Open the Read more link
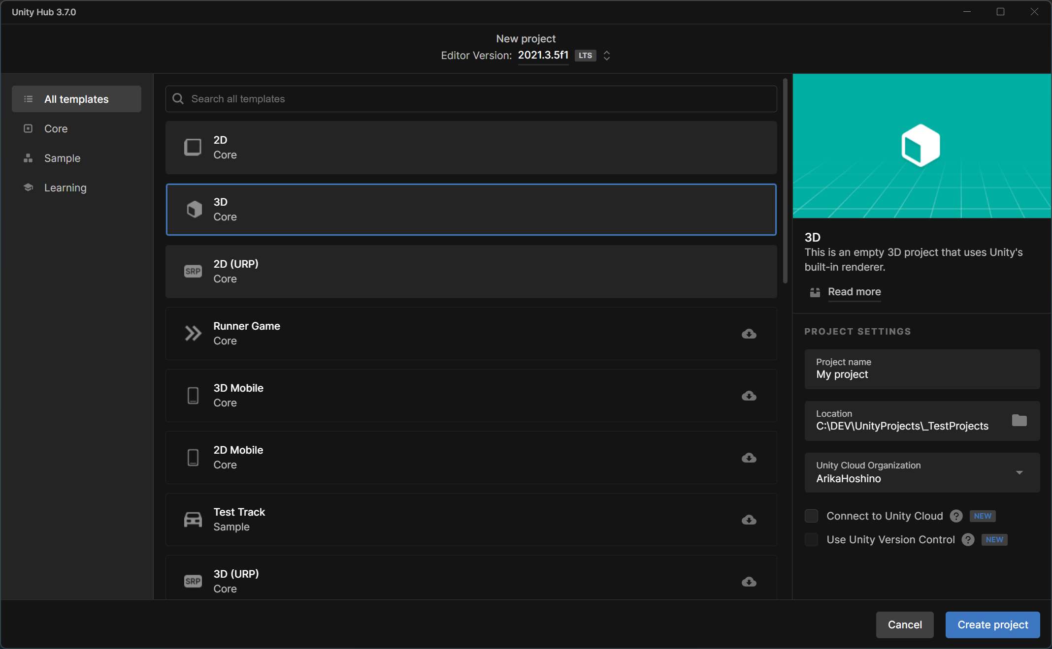Viewport: 1052px width, 649px height. click(854, 292)
